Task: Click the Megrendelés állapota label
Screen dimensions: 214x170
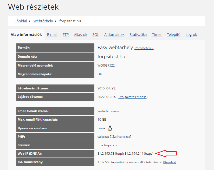Action: coord(35,74)
